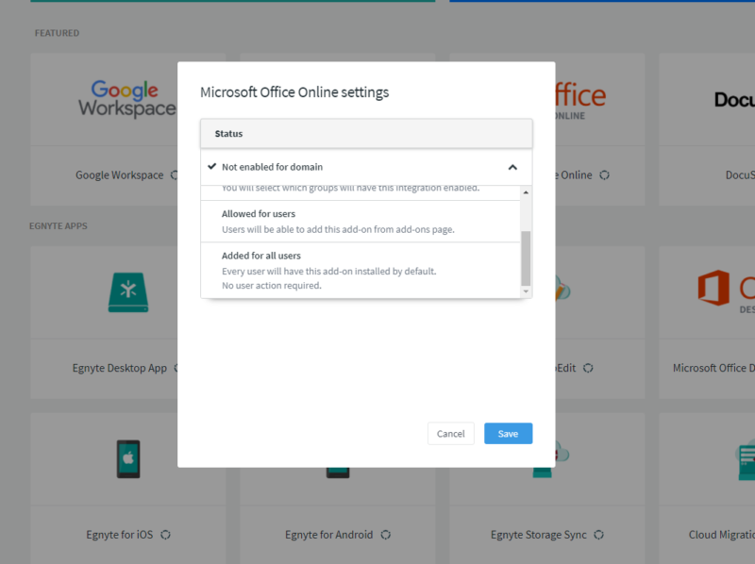Screen dimensions: 755x564
Task: Open the Status selector field
Action: [x=366, y=133]
